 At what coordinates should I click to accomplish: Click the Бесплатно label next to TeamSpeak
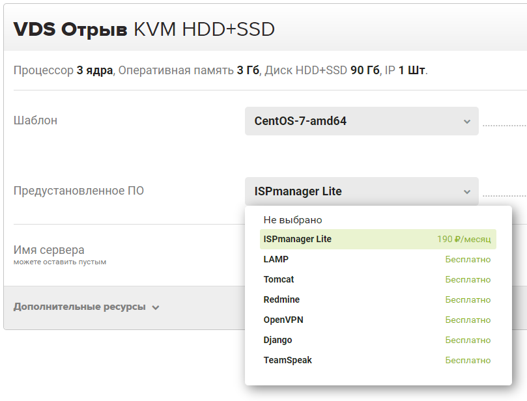[468, 360]
